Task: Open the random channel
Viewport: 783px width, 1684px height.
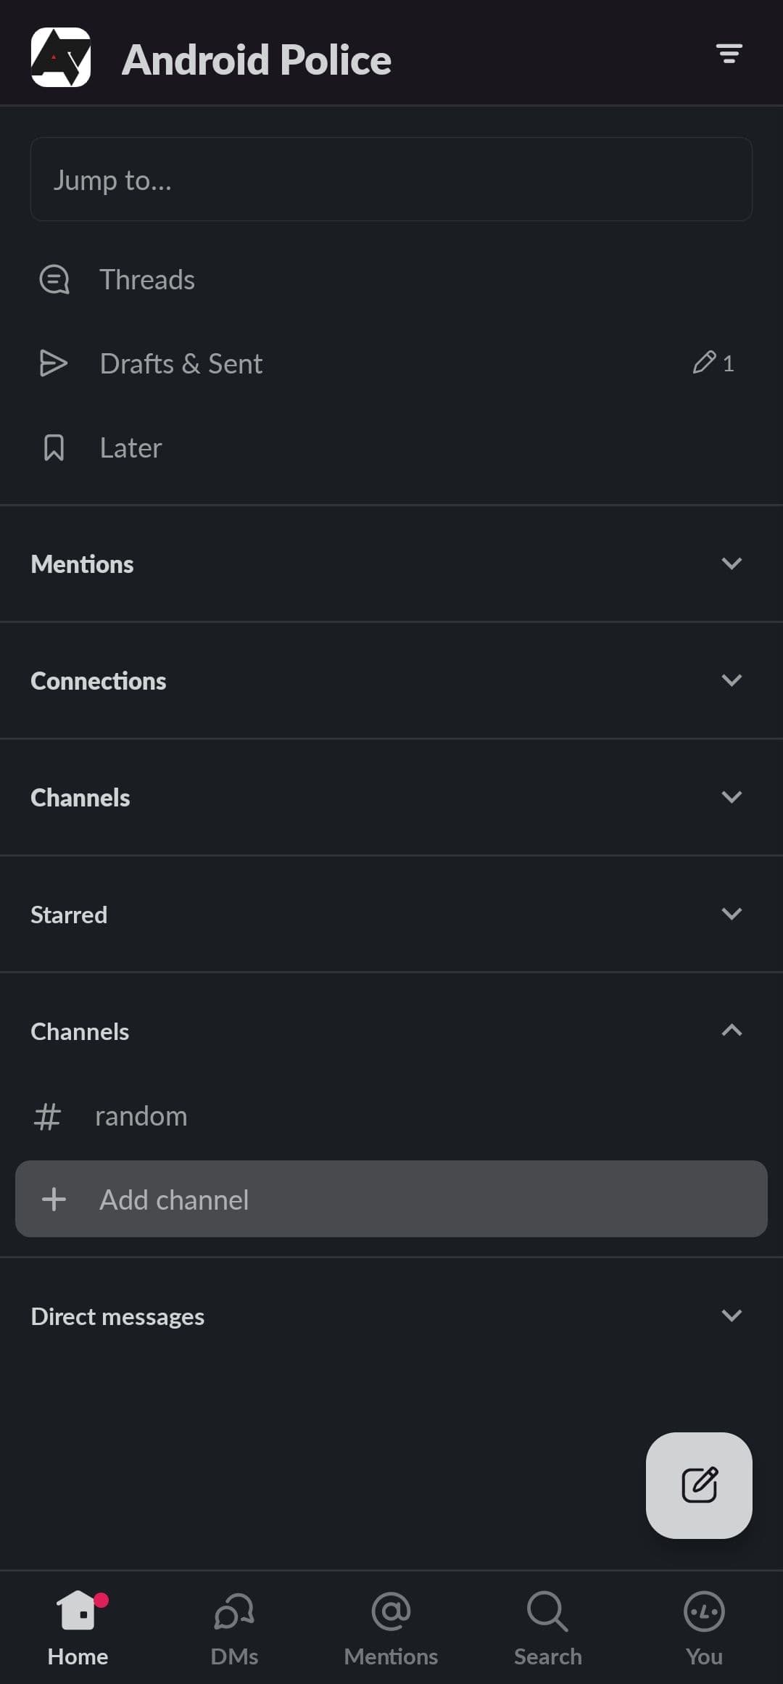Action: tap(141, 1116)
